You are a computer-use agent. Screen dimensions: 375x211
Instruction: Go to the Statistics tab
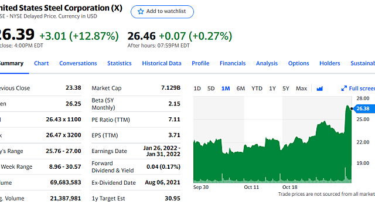pos(120,63)
